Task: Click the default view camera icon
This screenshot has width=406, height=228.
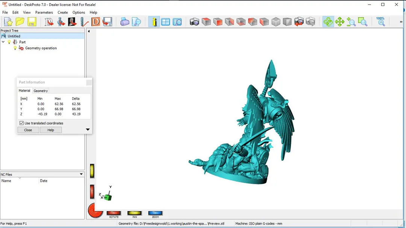Action: pyautogui.click(x=194, y=22)
